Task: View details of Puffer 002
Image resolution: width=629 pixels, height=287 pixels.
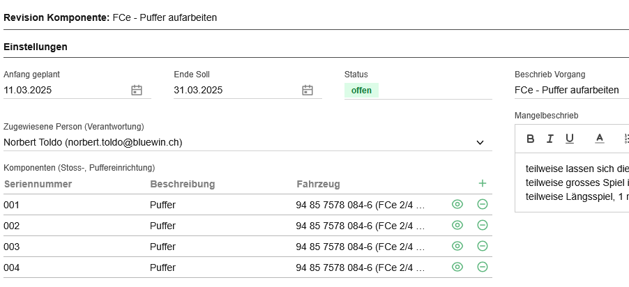Action: (x=457, y=225)
